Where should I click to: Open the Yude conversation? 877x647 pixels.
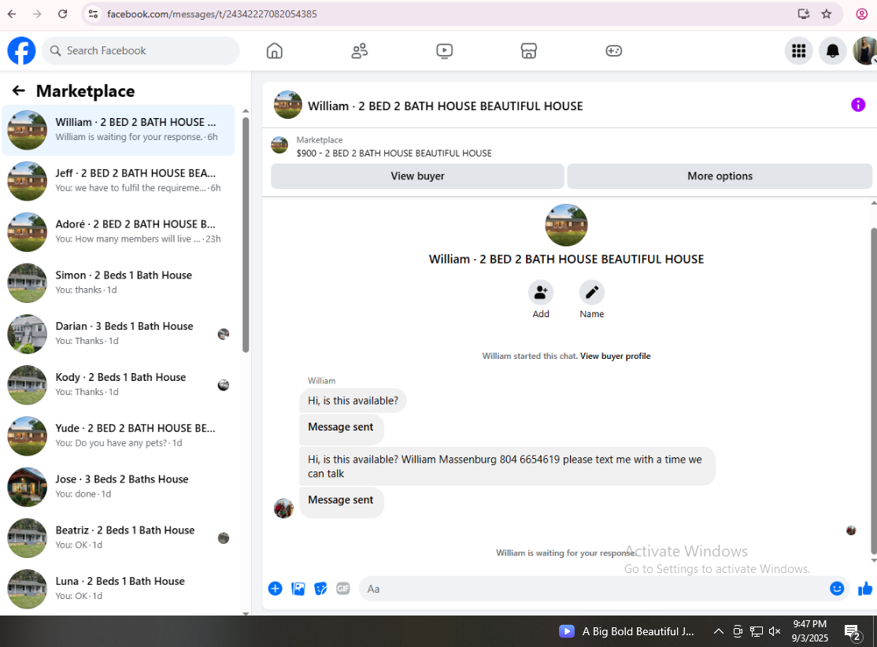coord(119,435)
